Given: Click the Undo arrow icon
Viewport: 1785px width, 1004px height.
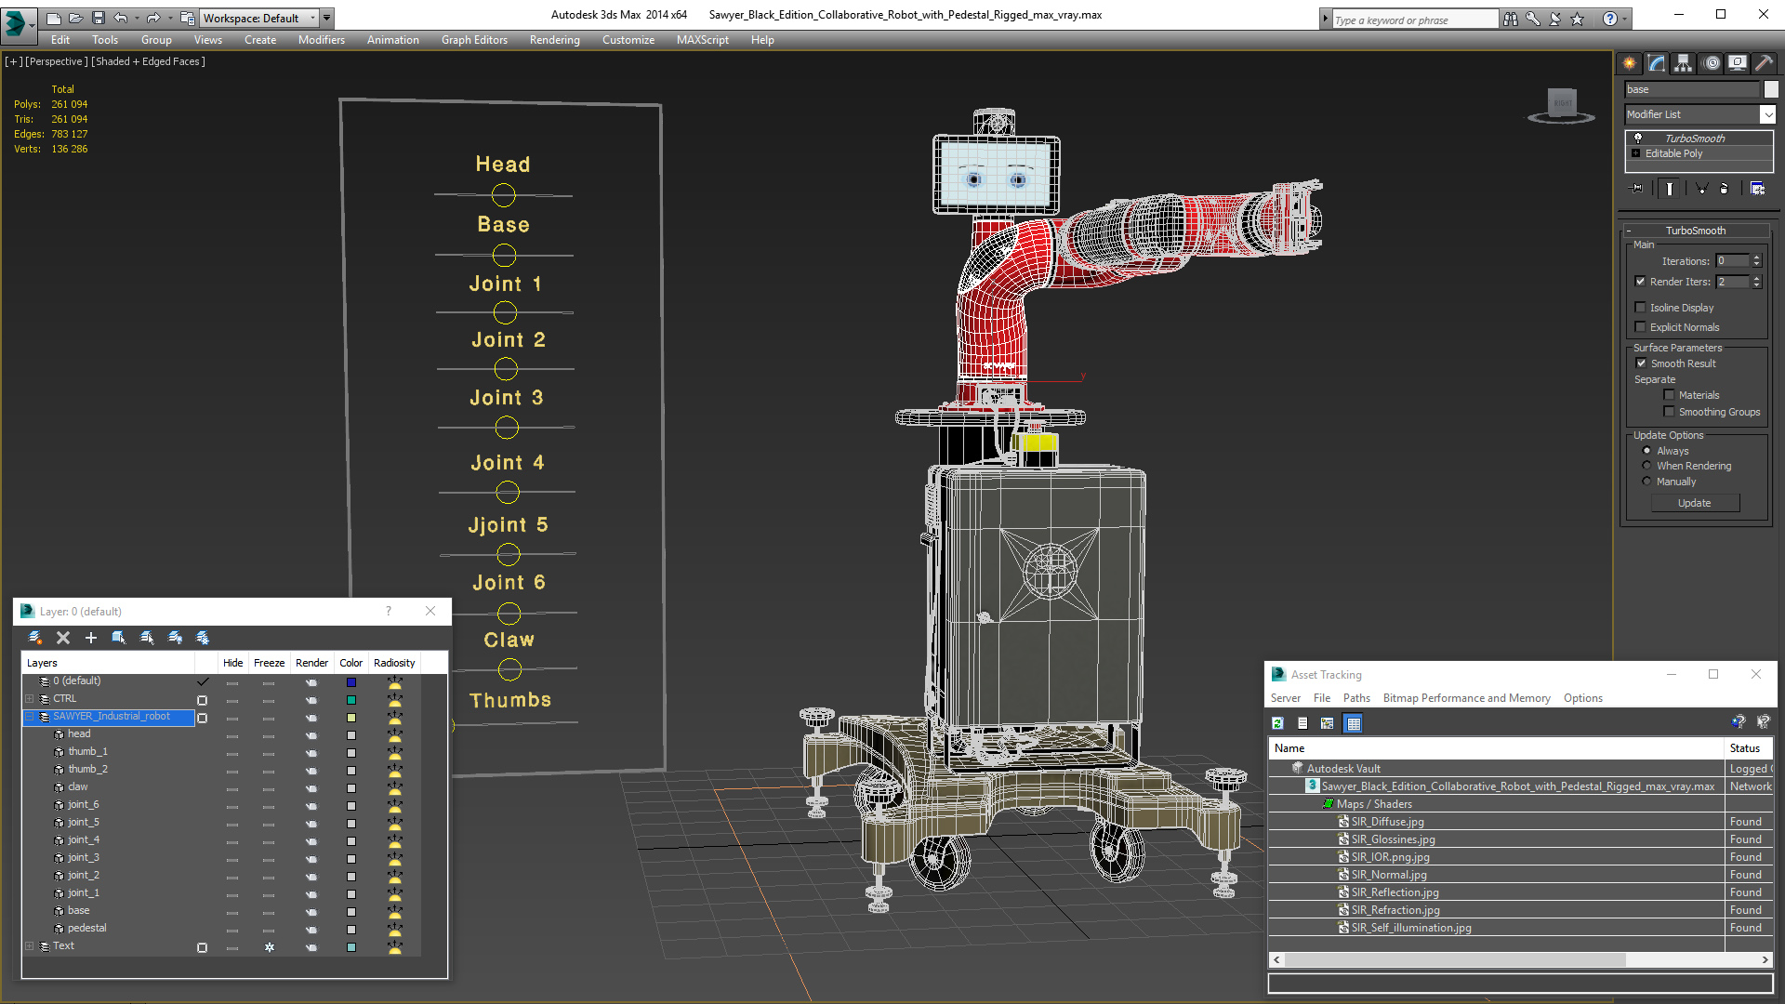Looking at the screenshot, I should click(x=121, y=18).
